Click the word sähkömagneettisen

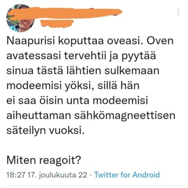(124, 116)
